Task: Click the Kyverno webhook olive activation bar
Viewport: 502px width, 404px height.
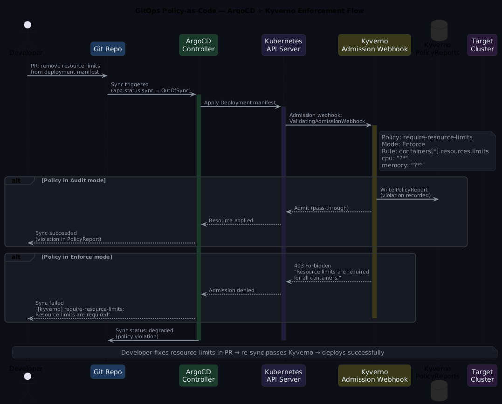Action: click(374, 222)
